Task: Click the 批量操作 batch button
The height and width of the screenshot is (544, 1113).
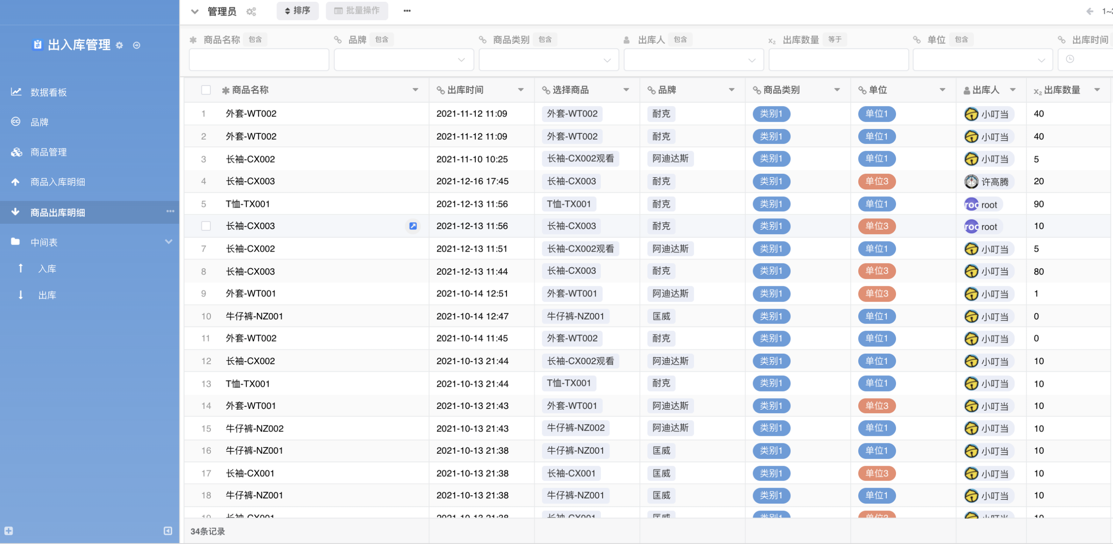Action: click(x=357, y=11)
